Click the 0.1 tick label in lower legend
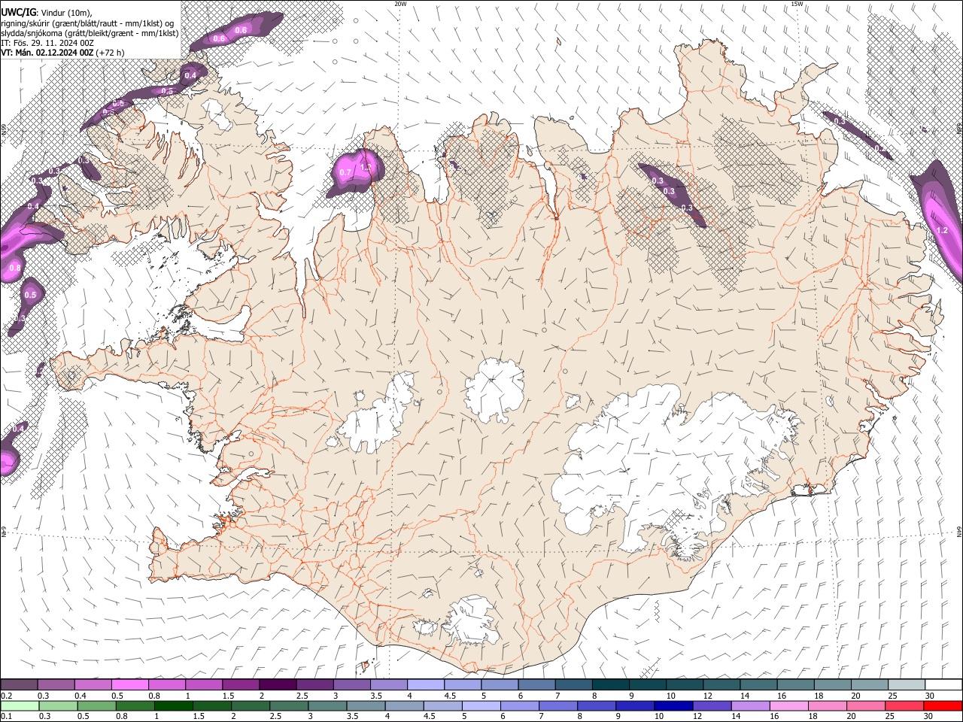The width and height of the screenshot is (963, 722). pos(6,717)
